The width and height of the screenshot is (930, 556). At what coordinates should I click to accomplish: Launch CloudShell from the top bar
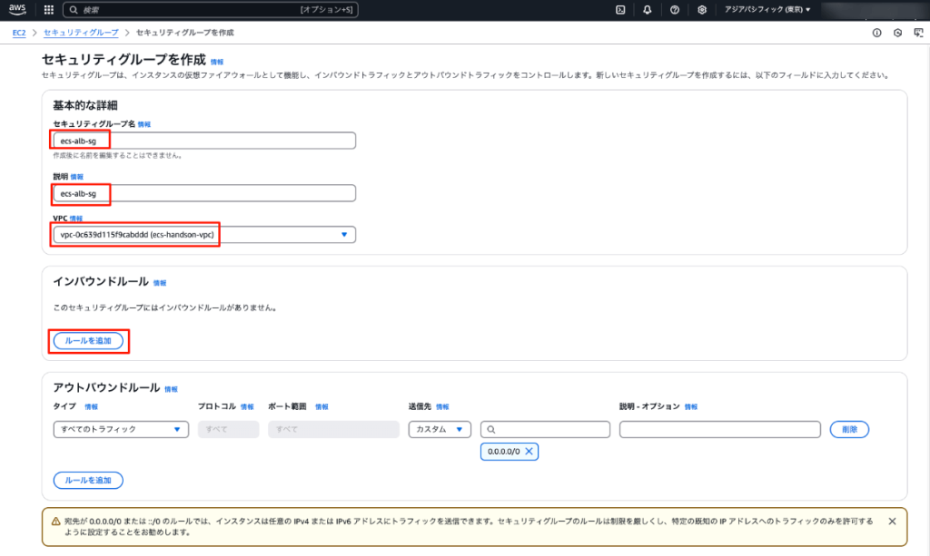619,10
